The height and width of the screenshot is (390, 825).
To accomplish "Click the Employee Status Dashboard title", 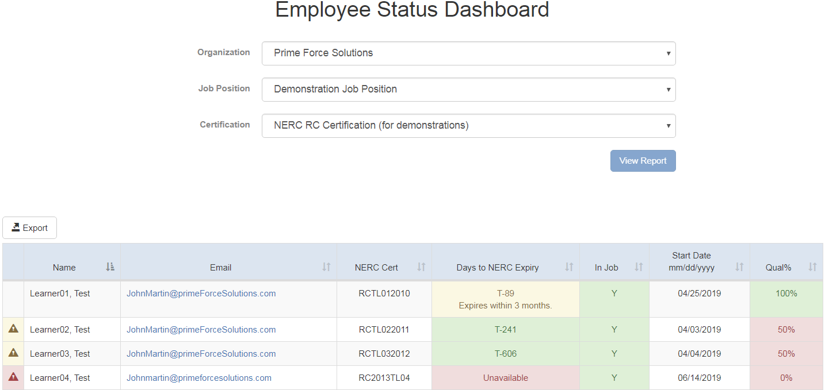I will pyautogui.click(x=412, y=10).
